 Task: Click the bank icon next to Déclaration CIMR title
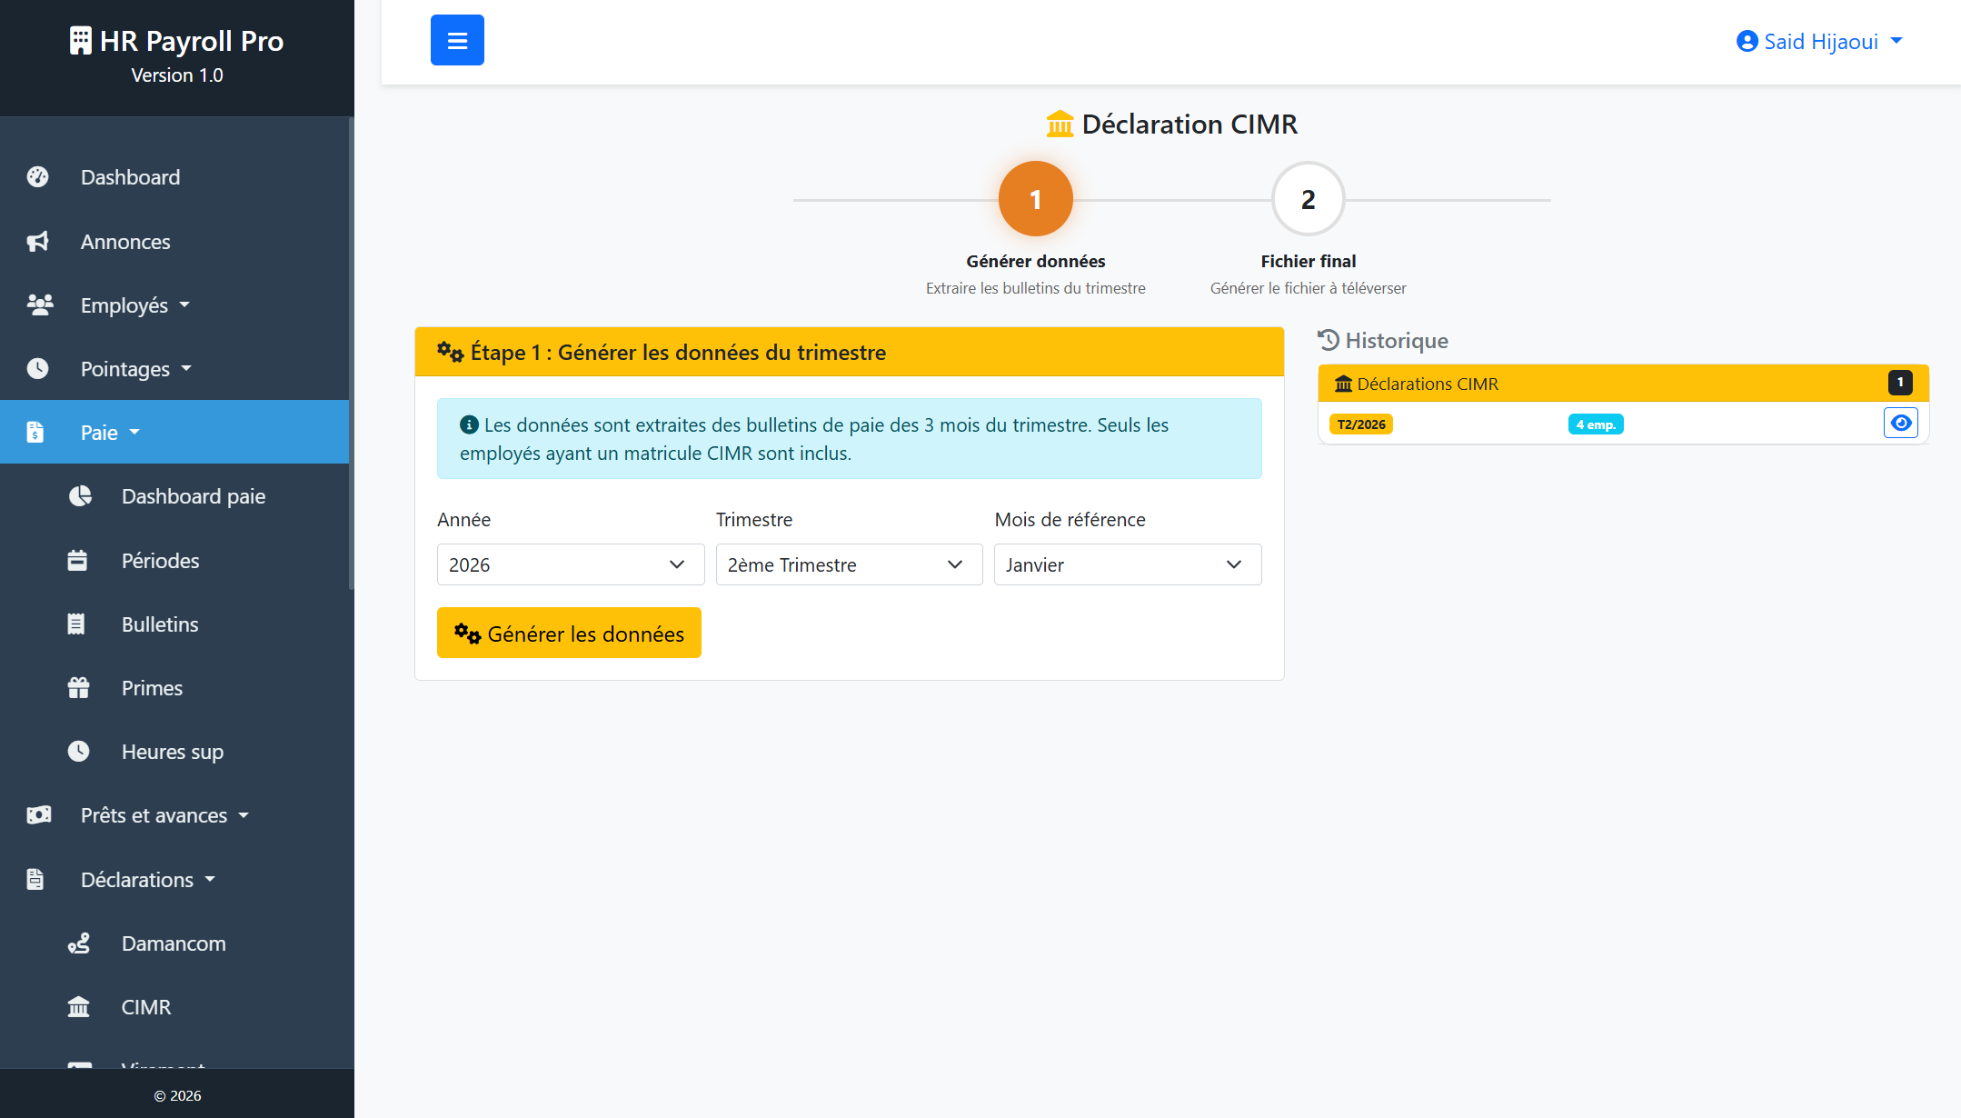(x=1060, y=125)
